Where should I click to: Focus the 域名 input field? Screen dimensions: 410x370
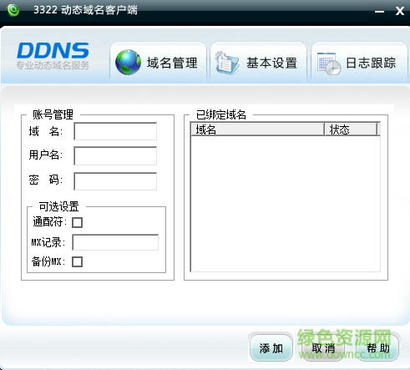coord(115,131)
